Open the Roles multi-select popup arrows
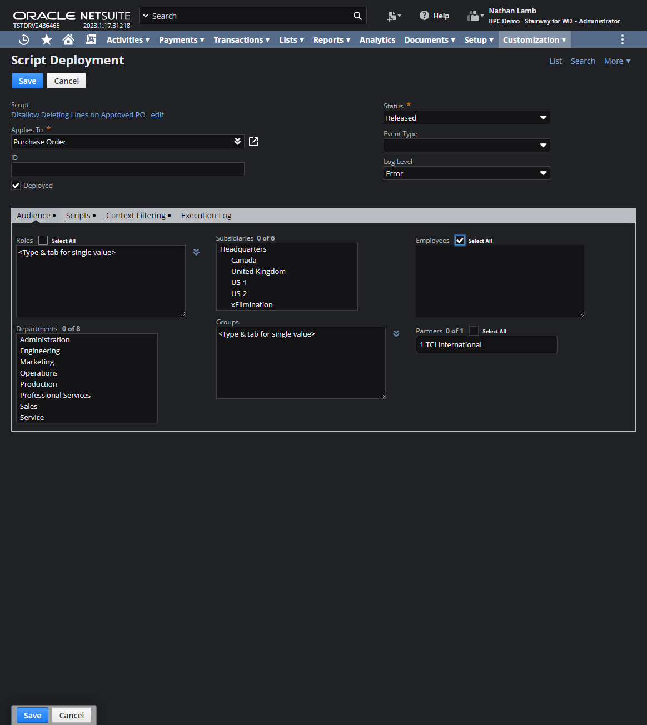The width and height of the screenshot is (647, 725). tap(196, 252)
